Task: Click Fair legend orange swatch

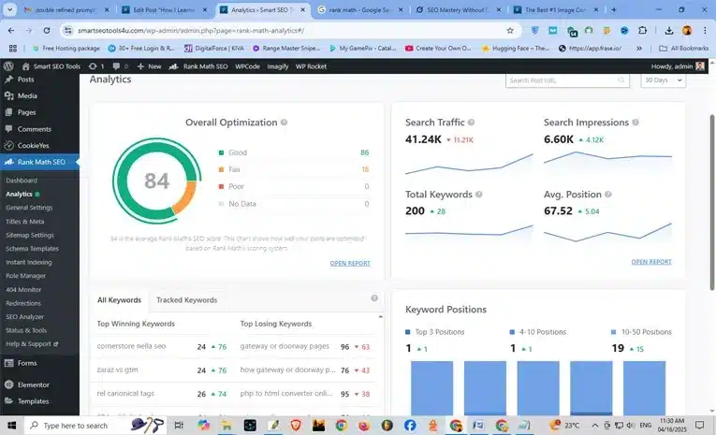Action: coord(221,169)
